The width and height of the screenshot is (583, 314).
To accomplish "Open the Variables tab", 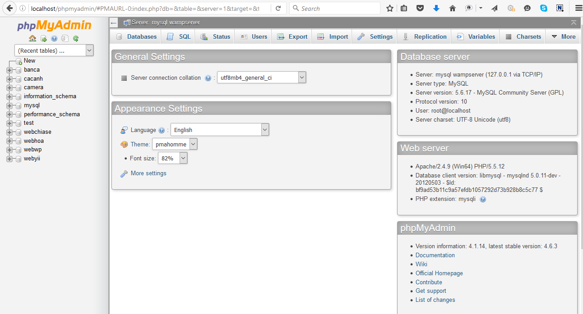I will click(476, 36).
